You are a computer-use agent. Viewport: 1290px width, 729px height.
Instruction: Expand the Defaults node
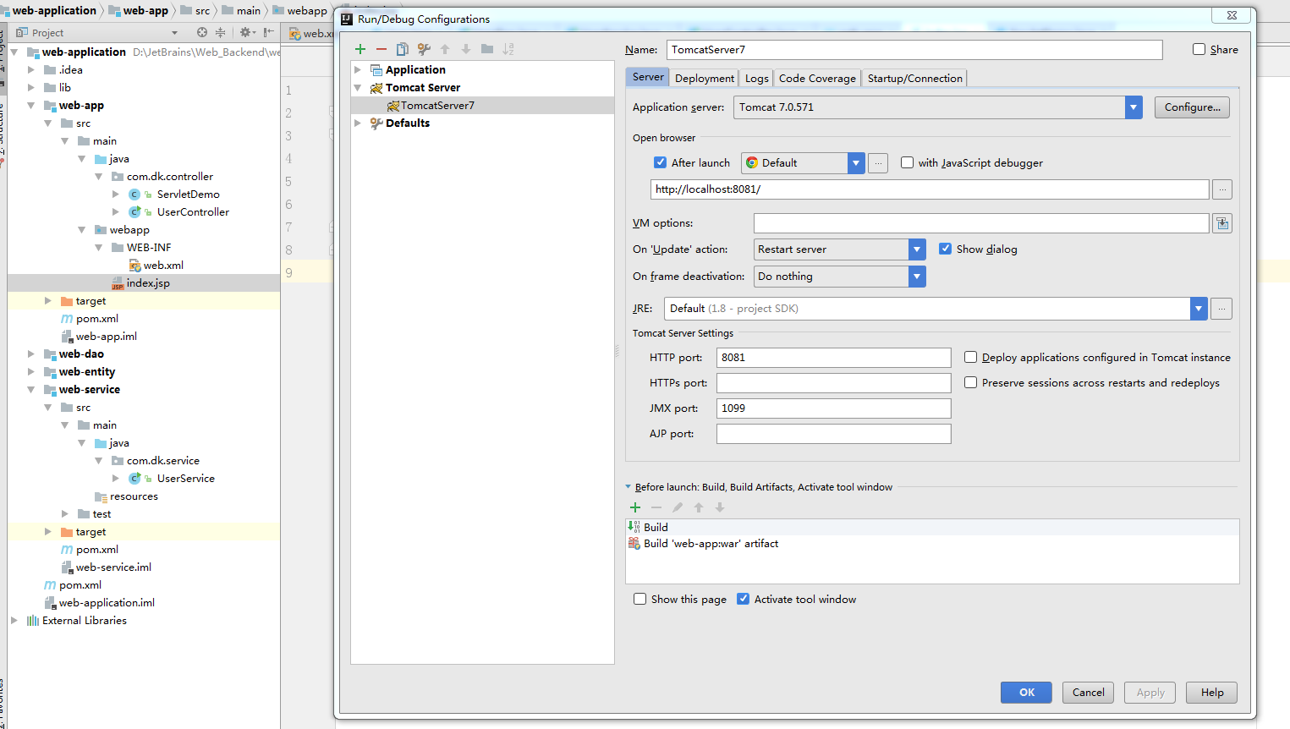(x=358, y=123)
